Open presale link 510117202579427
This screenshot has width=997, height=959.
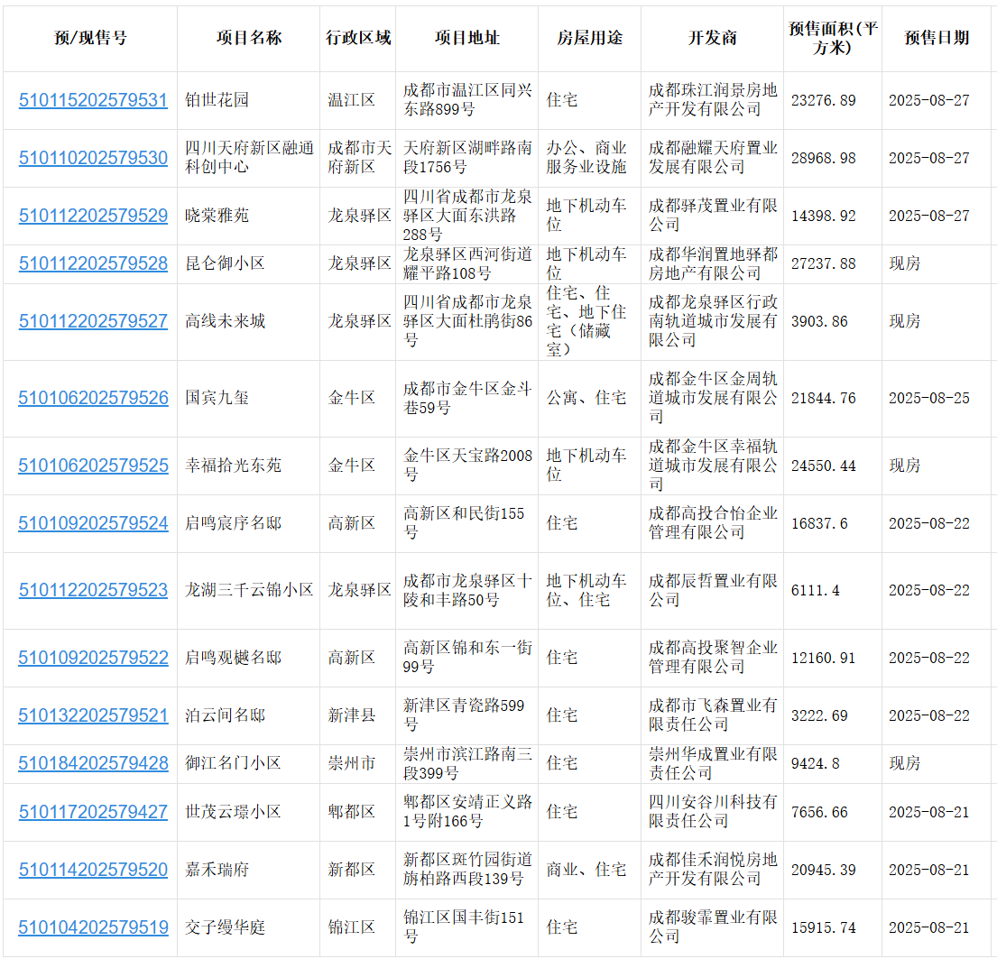[93, 812]
